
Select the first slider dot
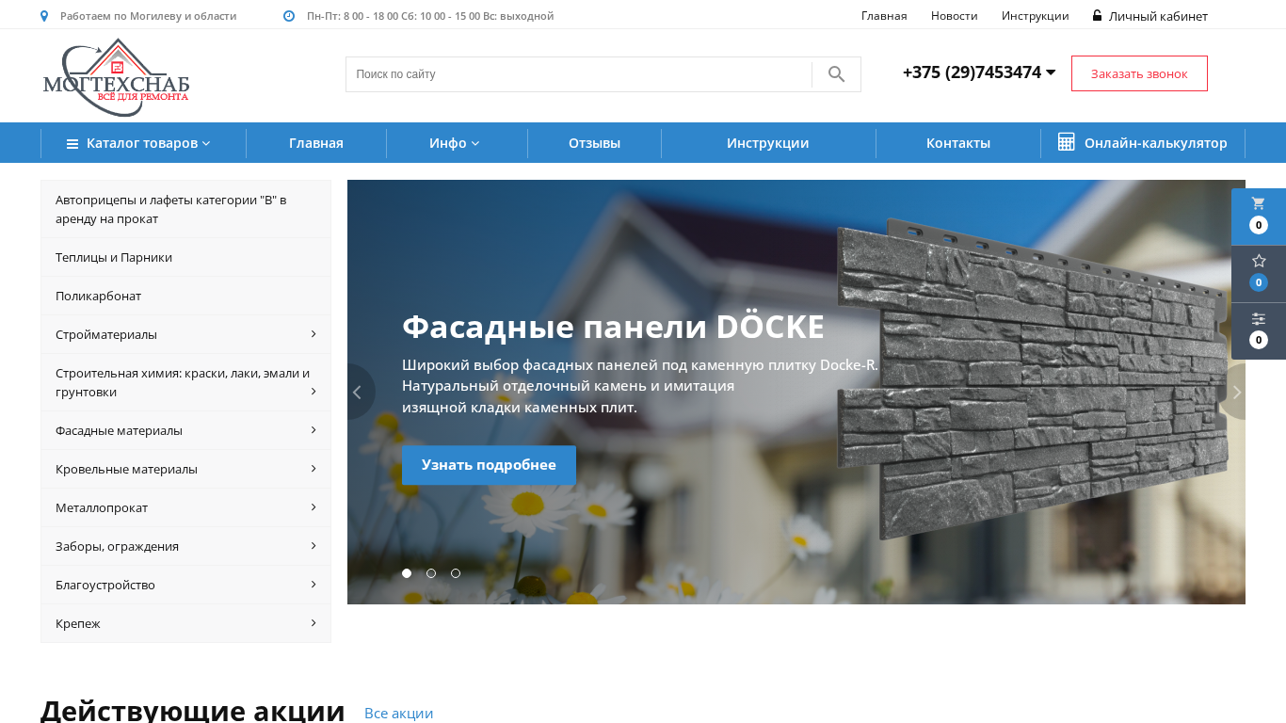pos(407,573)
